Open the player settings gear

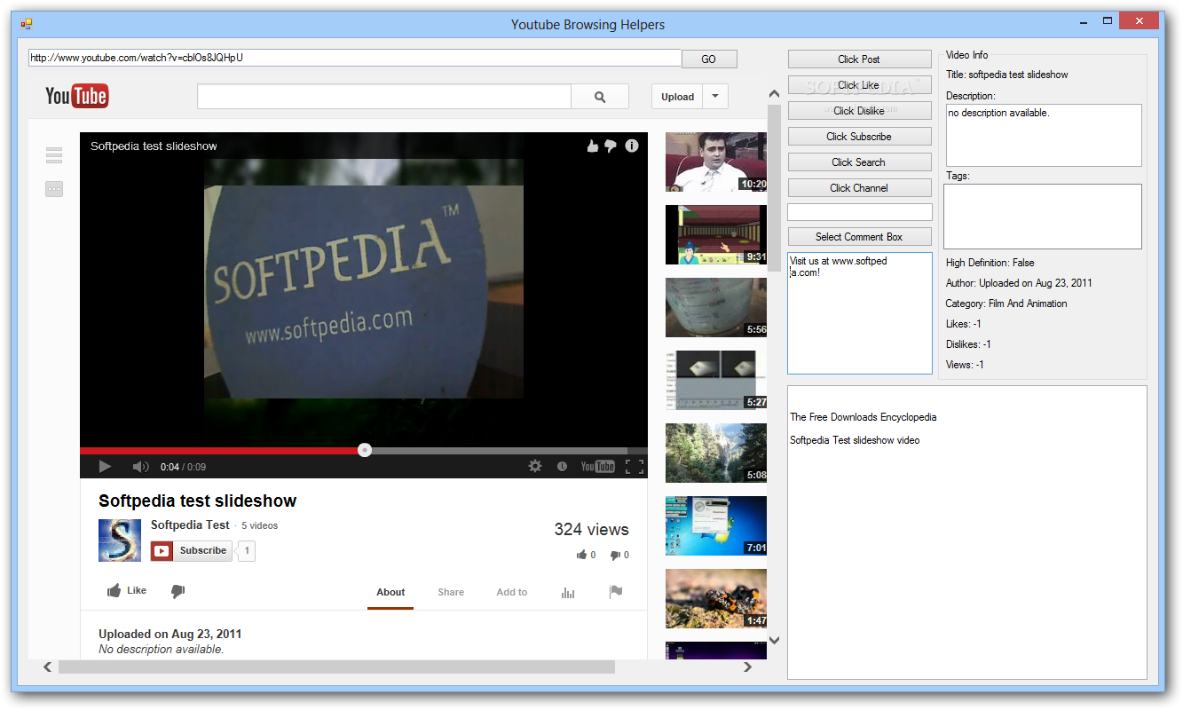click(535, 466)
